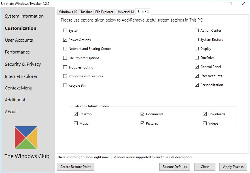Uncheck the Desktop folder
This screenshot has width=250, height=173.
(x=76, y=114)
